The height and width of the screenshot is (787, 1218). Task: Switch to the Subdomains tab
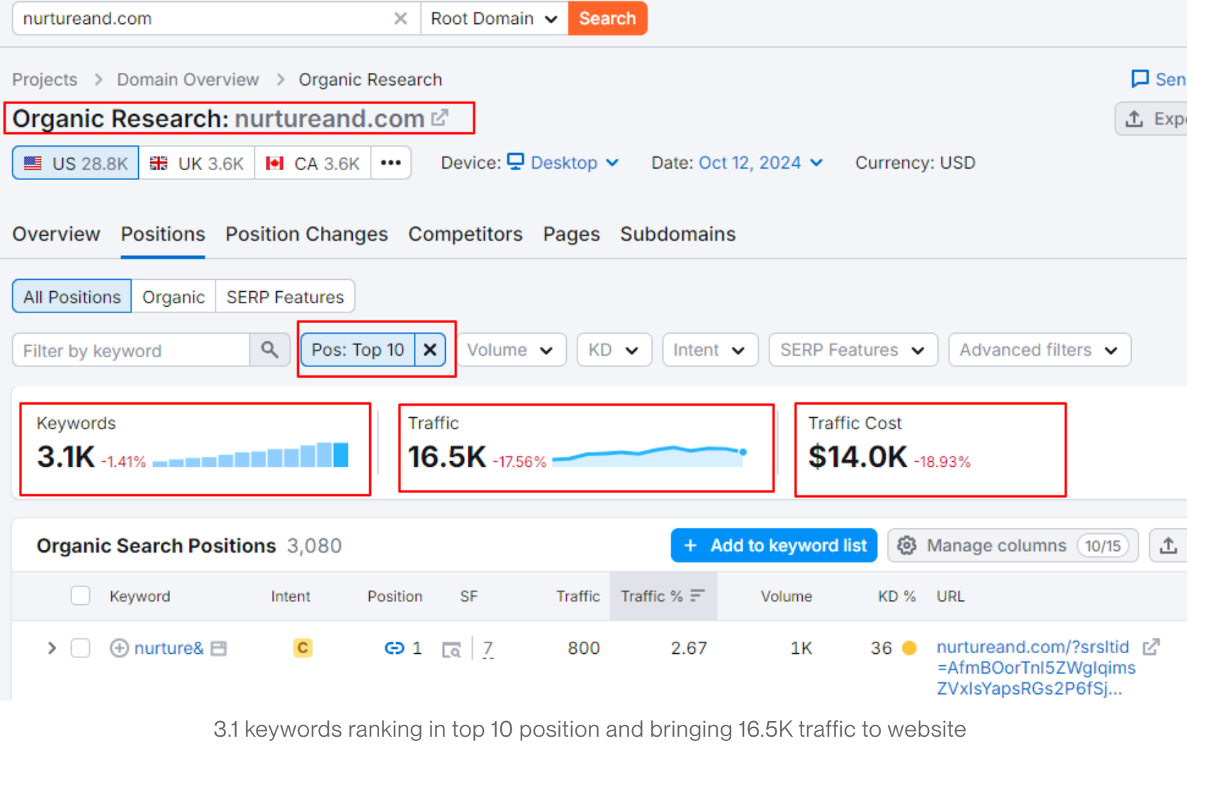click(678, 234)
